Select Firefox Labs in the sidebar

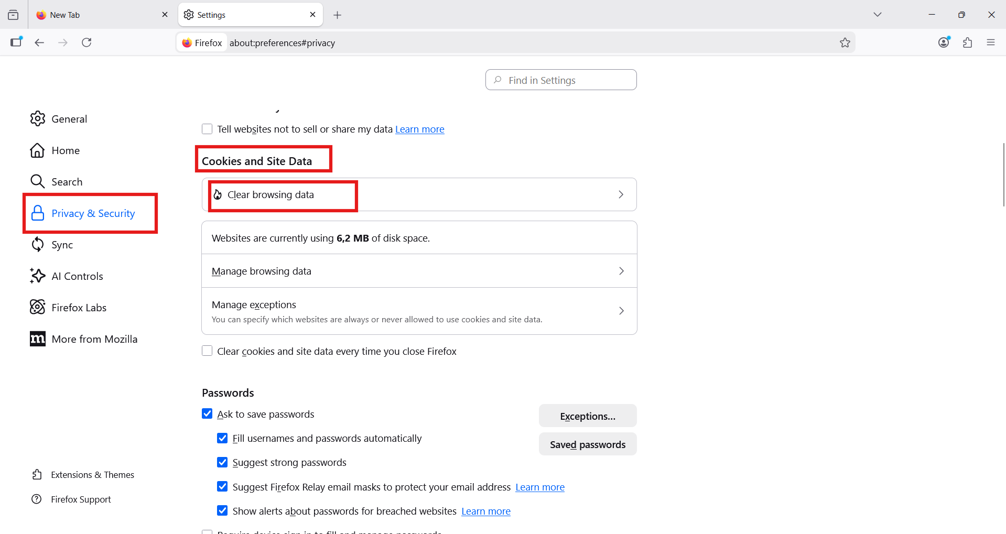point(79,308)
